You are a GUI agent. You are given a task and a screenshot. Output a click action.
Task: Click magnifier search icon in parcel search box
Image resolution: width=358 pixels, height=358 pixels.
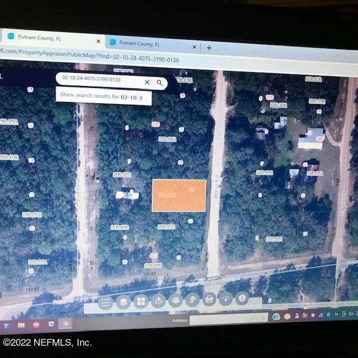[x=159, y=83]
